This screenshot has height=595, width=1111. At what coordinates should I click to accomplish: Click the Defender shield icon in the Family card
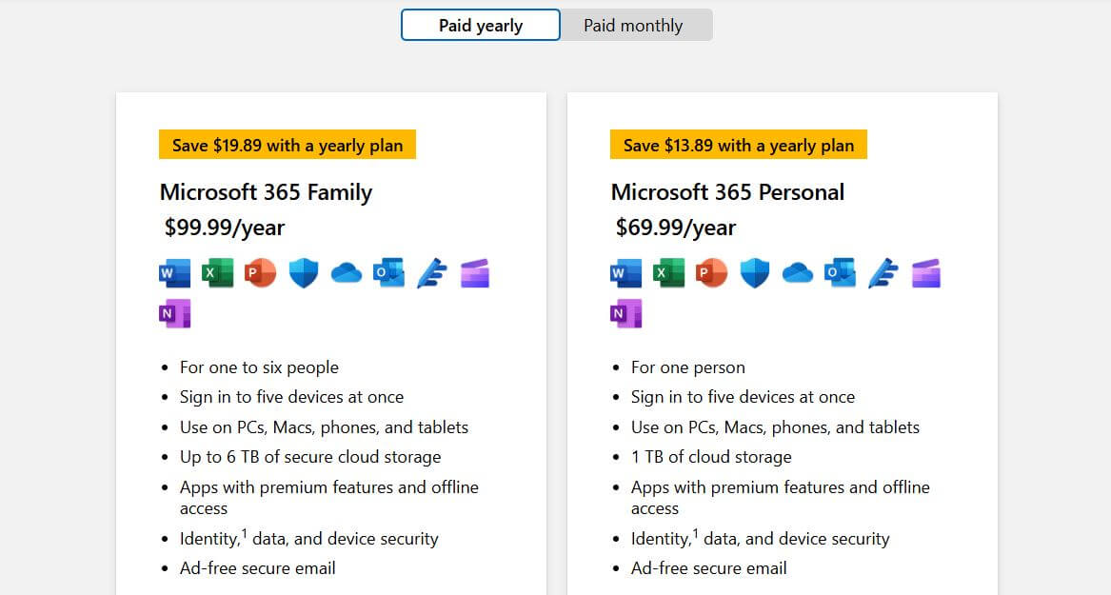click(x=303, y=272)
